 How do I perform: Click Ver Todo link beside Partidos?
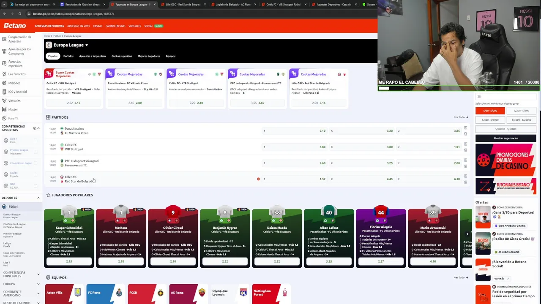[461, 117]
